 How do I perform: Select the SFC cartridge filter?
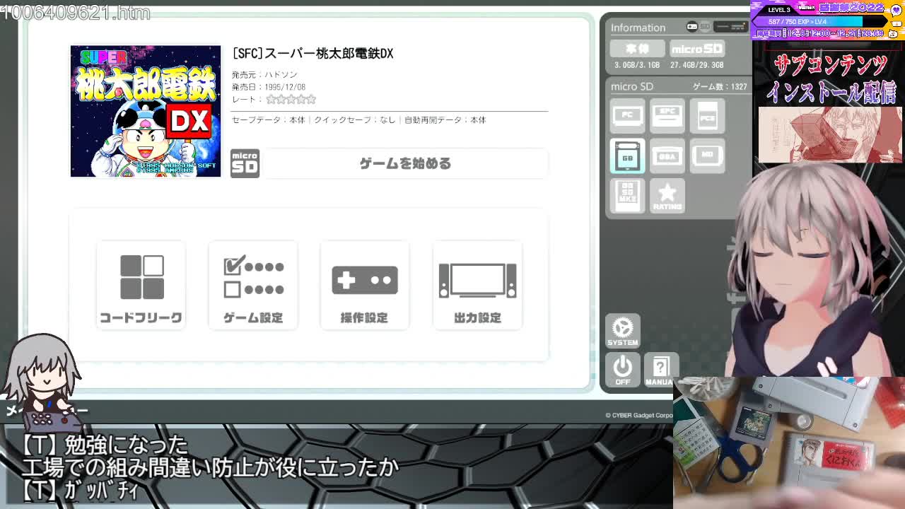(667, 116)
